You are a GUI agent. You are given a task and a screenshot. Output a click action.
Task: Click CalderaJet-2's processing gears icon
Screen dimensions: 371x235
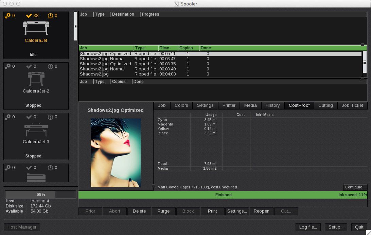pos(7,66)
